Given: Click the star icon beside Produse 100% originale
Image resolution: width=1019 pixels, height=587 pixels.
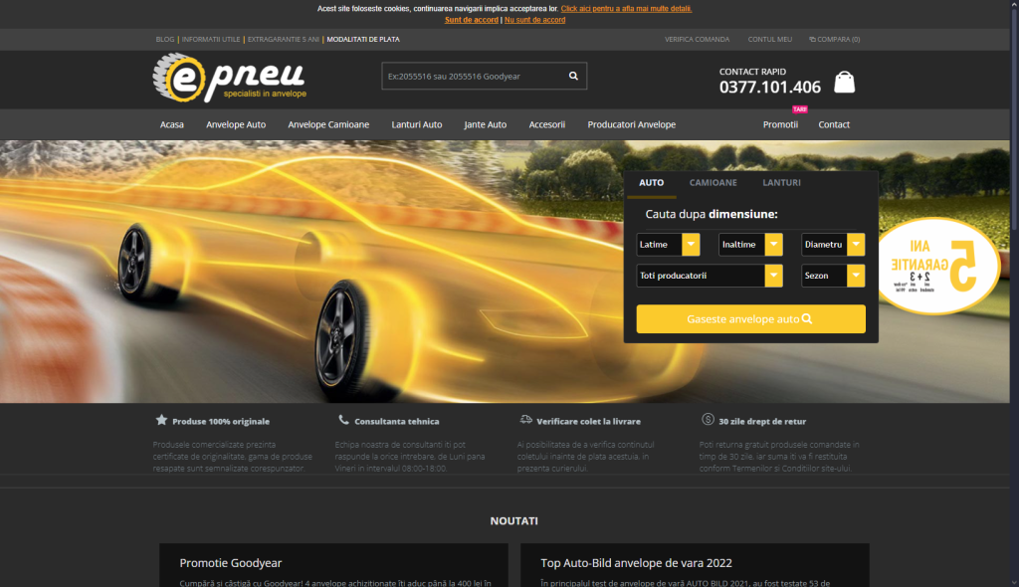Looking at the screenshot, I should (x=161, y=420).
